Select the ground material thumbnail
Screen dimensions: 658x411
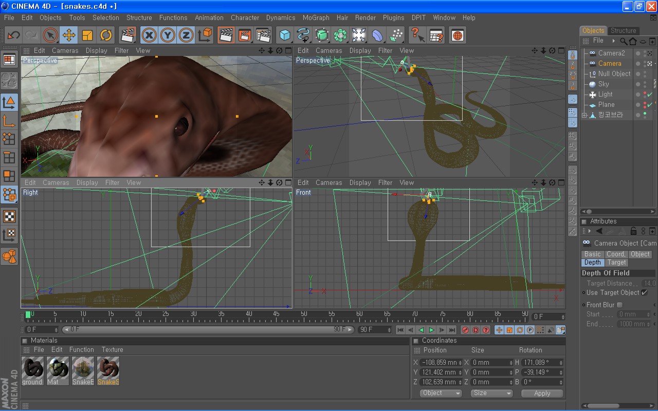click(32, 371)
